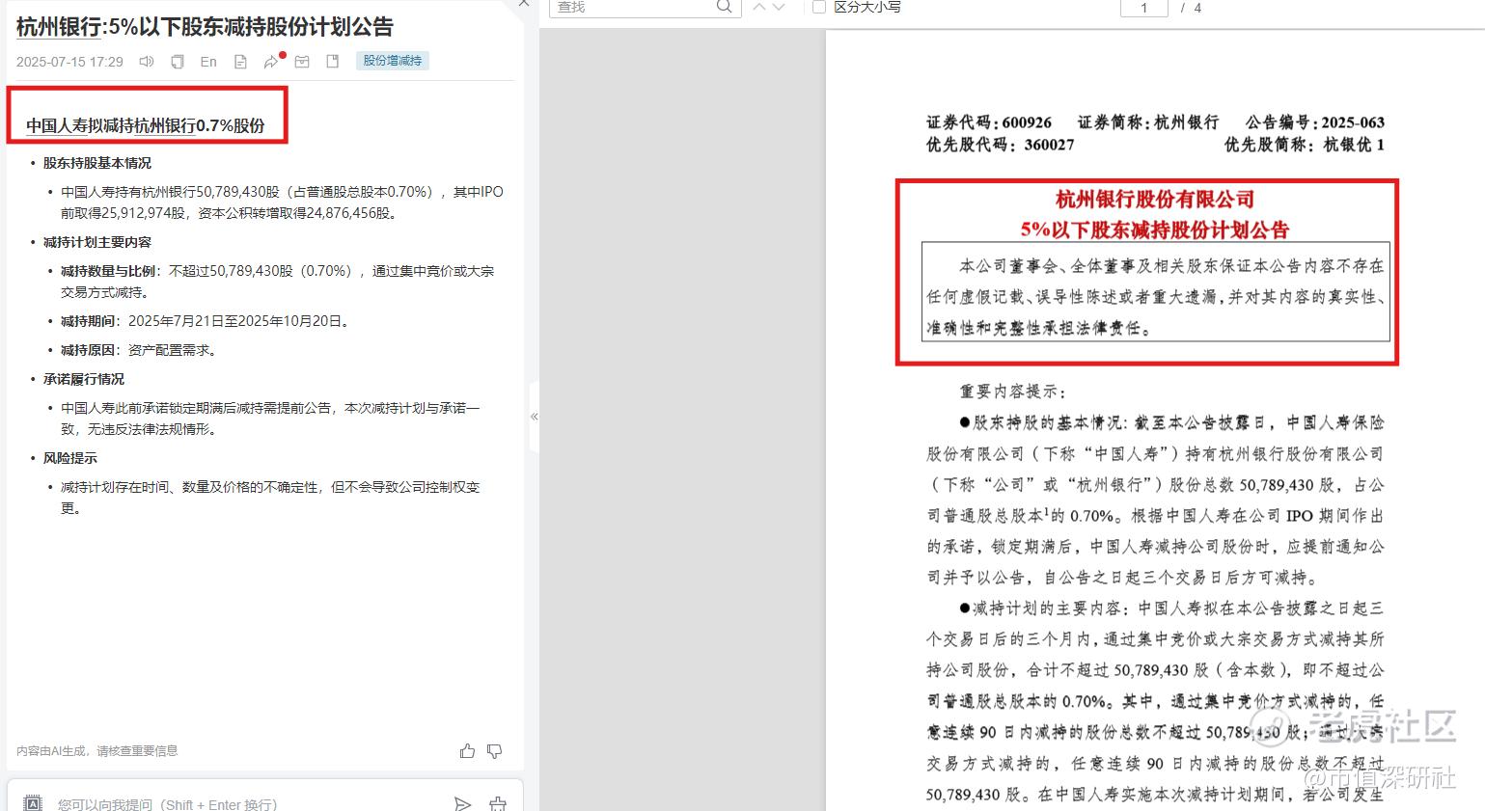Click the timestamp 2025-07-15 17:29
The height and width of the screenshot is (811, 1485).
[69, 62]
